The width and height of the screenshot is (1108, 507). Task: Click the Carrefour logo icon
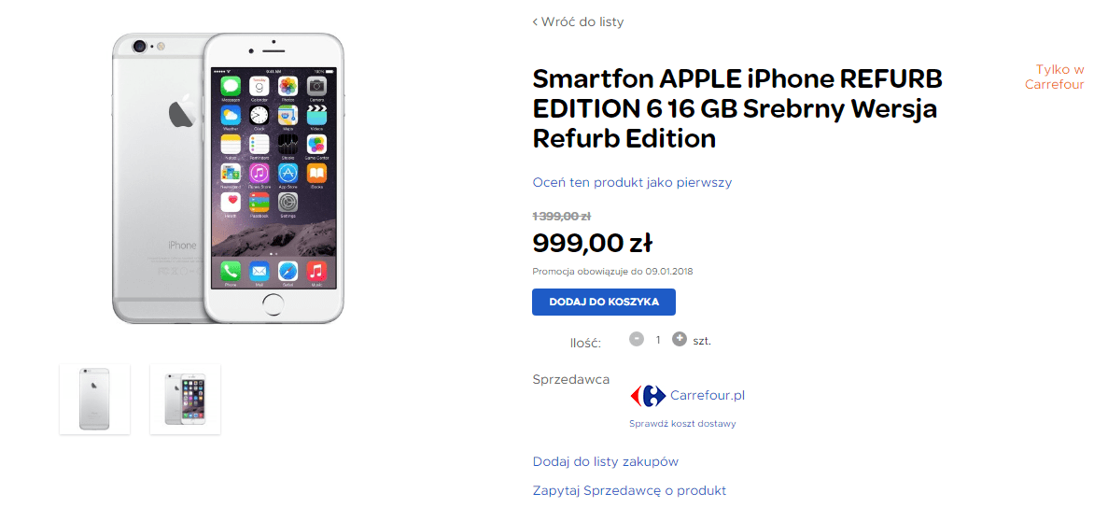coord(647,396)
